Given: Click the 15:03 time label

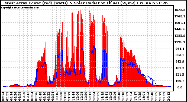Looking at the screenshot, I should click(x=110, y=96).
